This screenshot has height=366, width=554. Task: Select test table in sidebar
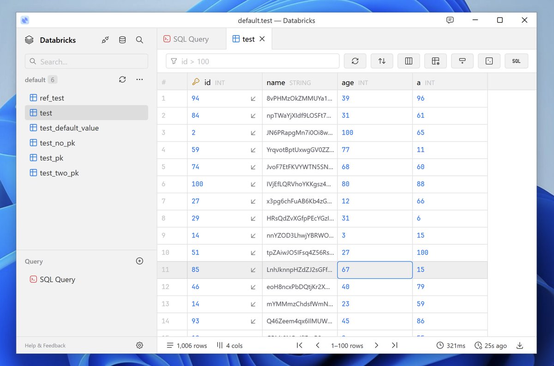pos(86,113)
